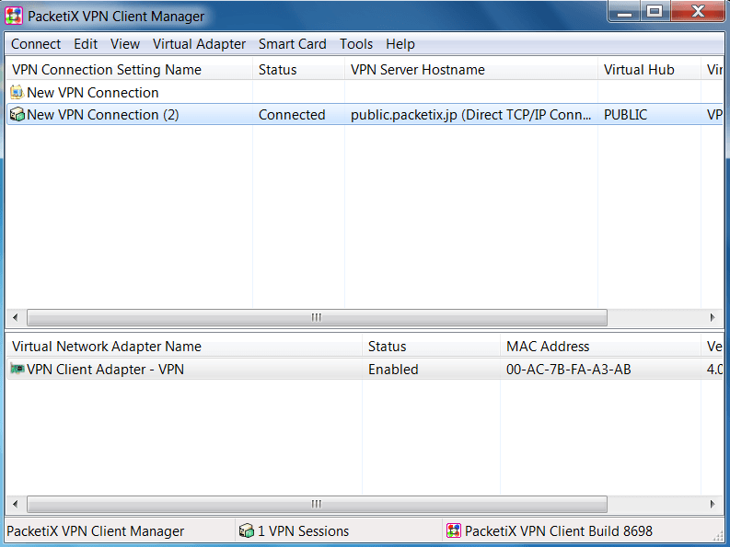Click the PacketiX app icon in title bar
This screenshot has width=730, height=547.
pos(14,16)
